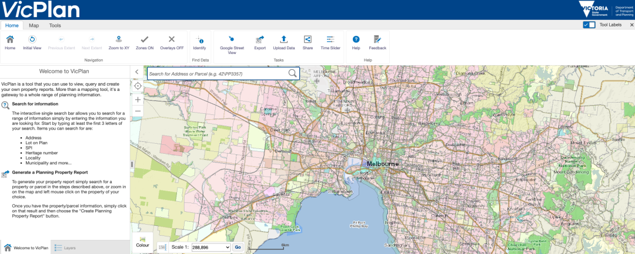Toggle the Tool Labels switch
Image resolution: width=635 pixels, height=254 pixels.
589,25
